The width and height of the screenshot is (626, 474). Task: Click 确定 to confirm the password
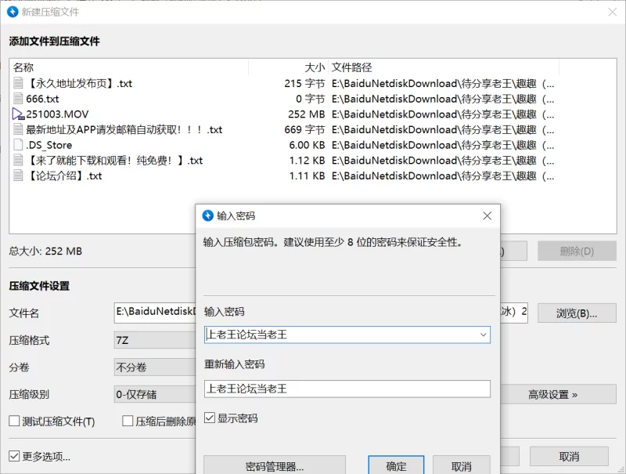pos(396,466)
